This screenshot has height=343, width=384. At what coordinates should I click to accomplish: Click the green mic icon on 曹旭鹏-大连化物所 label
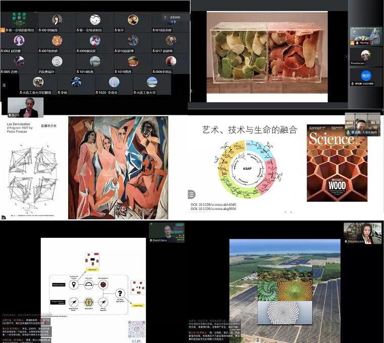348,133
